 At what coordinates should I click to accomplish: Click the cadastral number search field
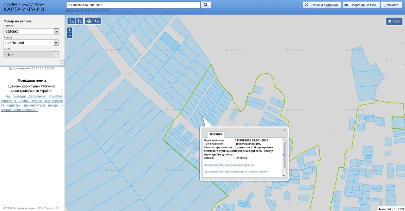133,5
